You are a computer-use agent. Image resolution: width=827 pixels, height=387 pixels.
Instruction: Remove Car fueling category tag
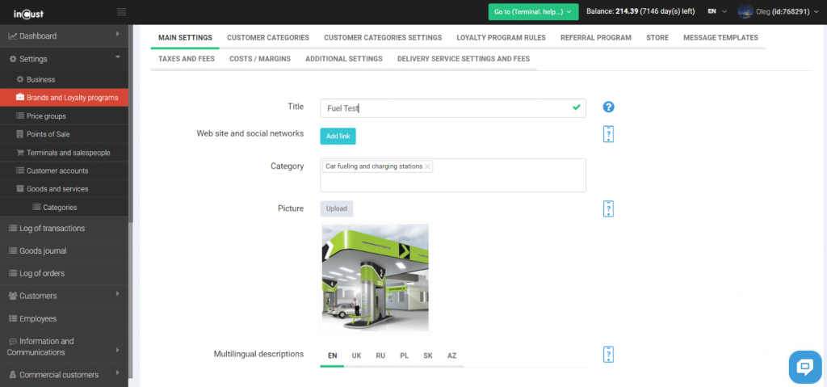click(x=428, y=166)
